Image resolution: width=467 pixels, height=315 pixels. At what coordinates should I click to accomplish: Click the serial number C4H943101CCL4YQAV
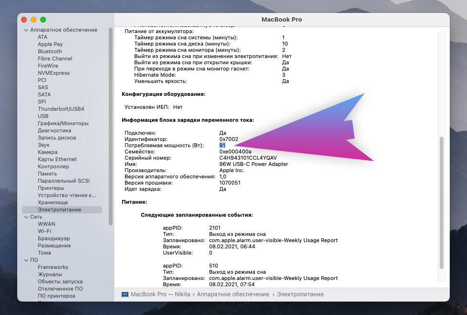point(248,158)
